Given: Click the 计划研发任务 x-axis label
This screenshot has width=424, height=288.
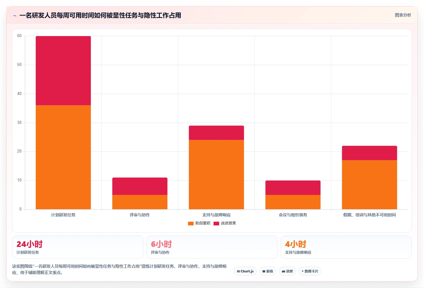Looking at the screenshot, I should pyautogui.click(x=63, y=215).
